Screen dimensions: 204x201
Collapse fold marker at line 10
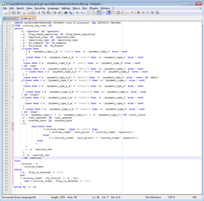pyautogui.click(x=13, y=49)
